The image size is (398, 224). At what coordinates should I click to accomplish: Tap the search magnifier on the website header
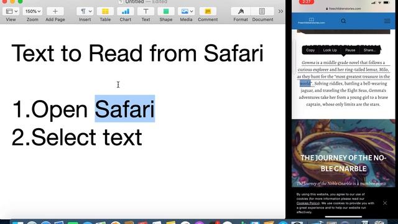click(343, 21)
